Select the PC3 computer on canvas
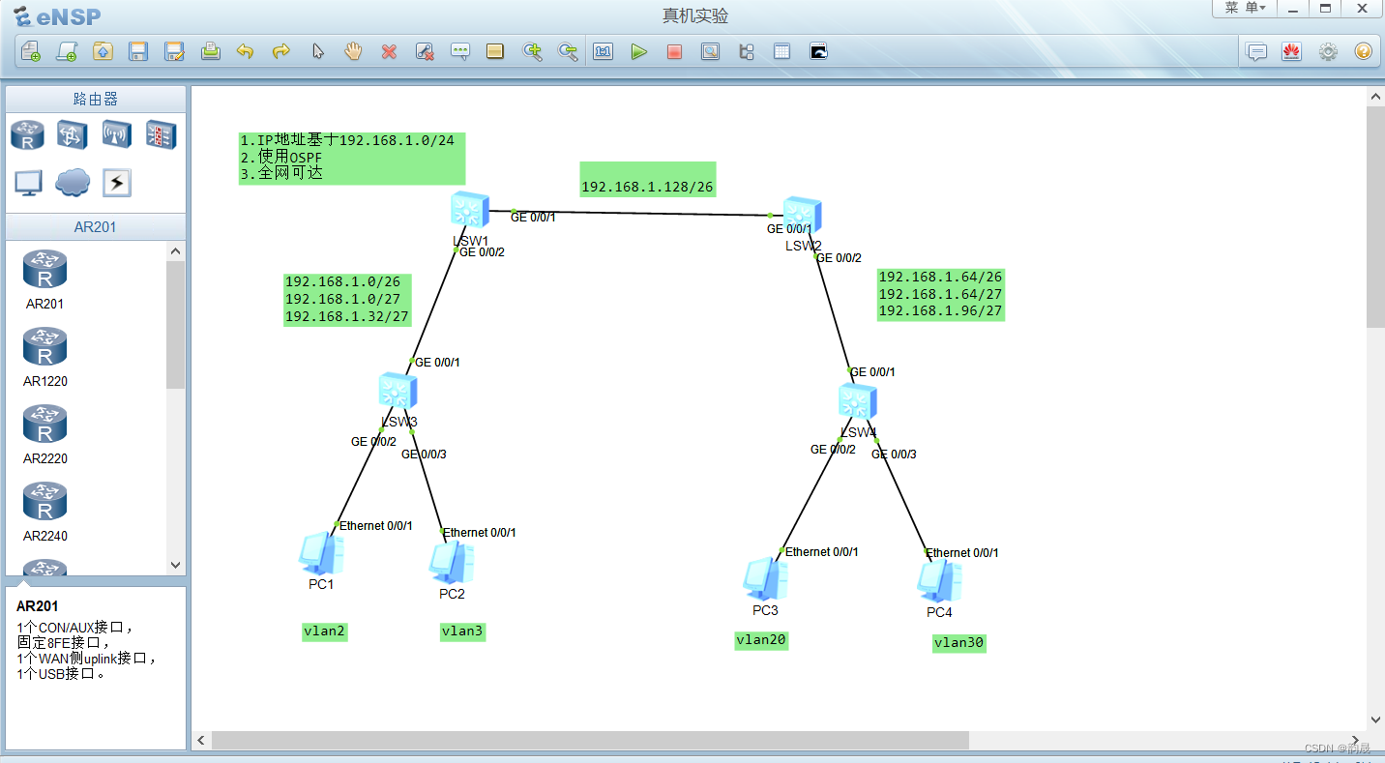This screenshot has width=1385, height=763. pyautogui.click(x=764, y=578)
